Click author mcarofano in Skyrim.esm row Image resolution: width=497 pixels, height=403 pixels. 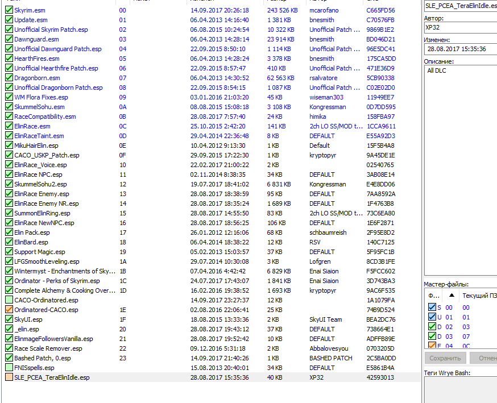pyautogui.click(x=324, y=10)
